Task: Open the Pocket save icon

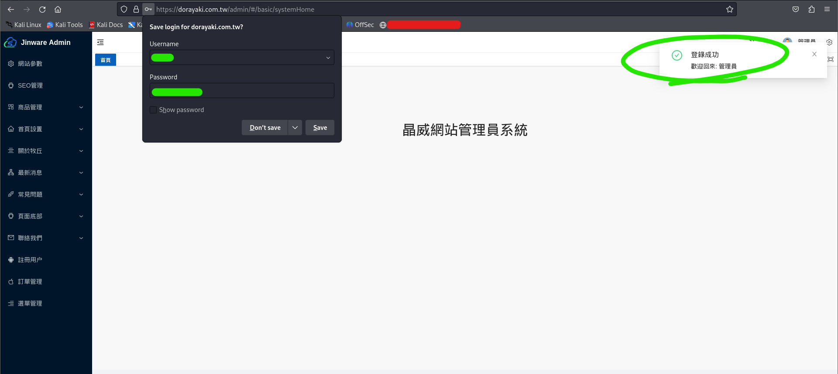Action: coord(796,9)
